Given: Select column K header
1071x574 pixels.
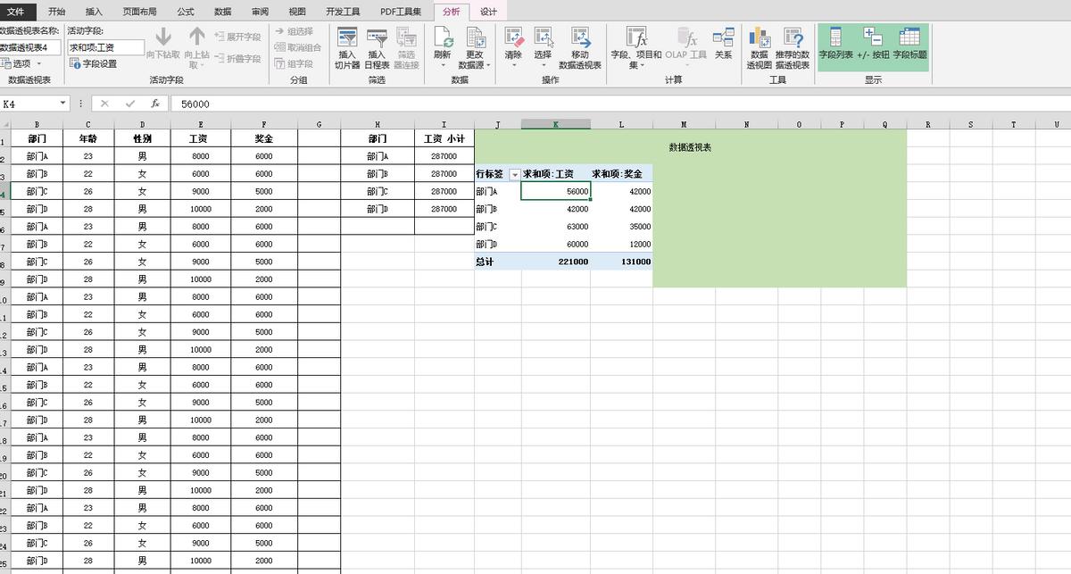Looking at the screenshot, I should pos(555,124).
